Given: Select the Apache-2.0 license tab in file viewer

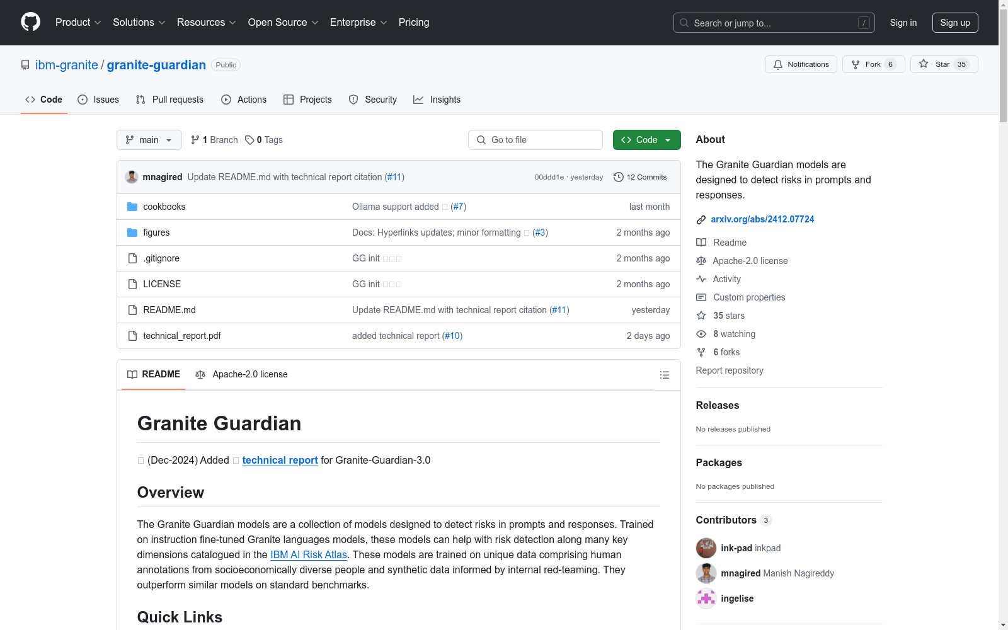Looking at the screenshot, I should (x=241, y=374).
